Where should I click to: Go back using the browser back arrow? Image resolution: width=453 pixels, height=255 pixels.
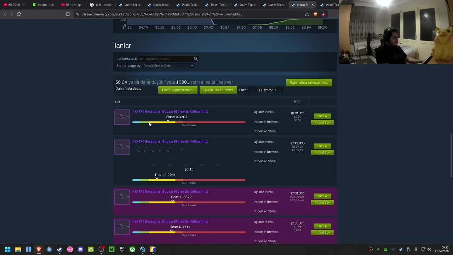coord(5,14)
